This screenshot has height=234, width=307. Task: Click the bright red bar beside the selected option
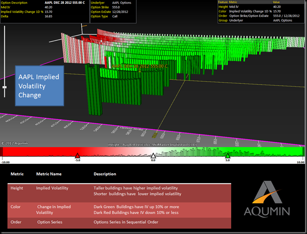106,62
